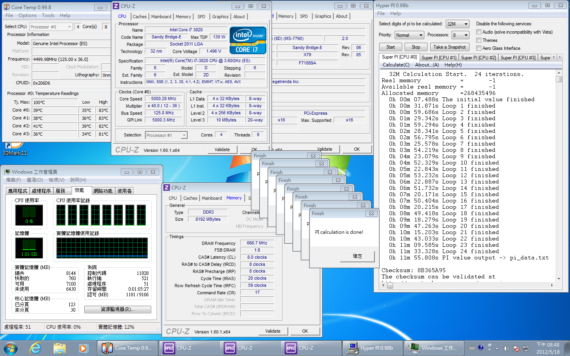Open the Tools menu in Core Temp

click(x=48, y=15)
